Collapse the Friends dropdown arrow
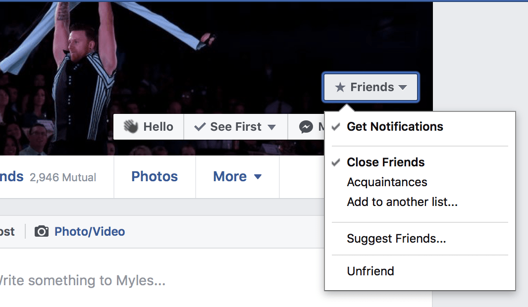The image size is (528, 307). [x=403, y=88]
